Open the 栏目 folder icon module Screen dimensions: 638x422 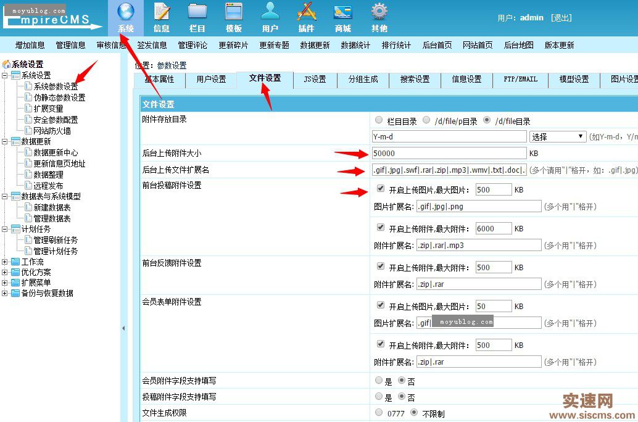pos(197,18)
